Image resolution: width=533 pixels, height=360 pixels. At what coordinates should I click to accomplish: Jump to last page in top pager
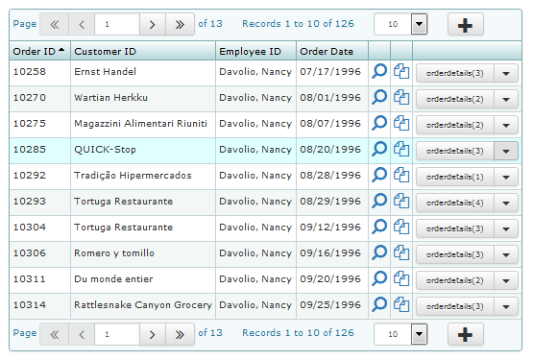(180, 24)
